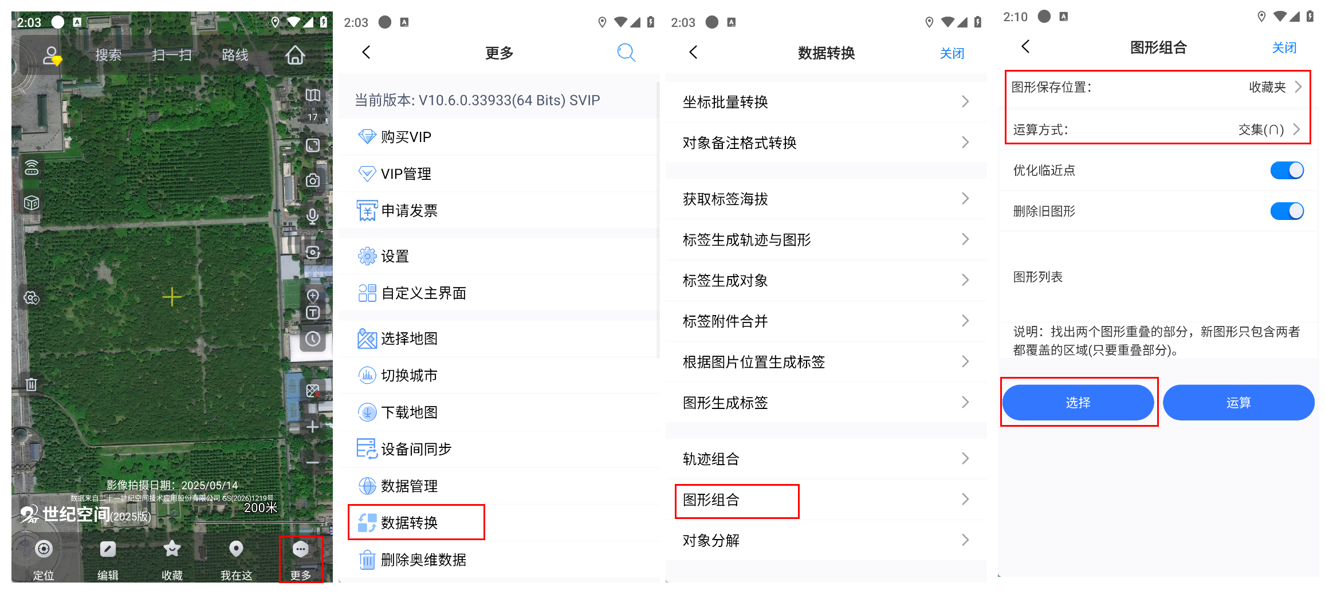This screenshot has height=594, width=1325.
Task: Toggle the 优化临近点 switch
Action: pos(1287,170)
